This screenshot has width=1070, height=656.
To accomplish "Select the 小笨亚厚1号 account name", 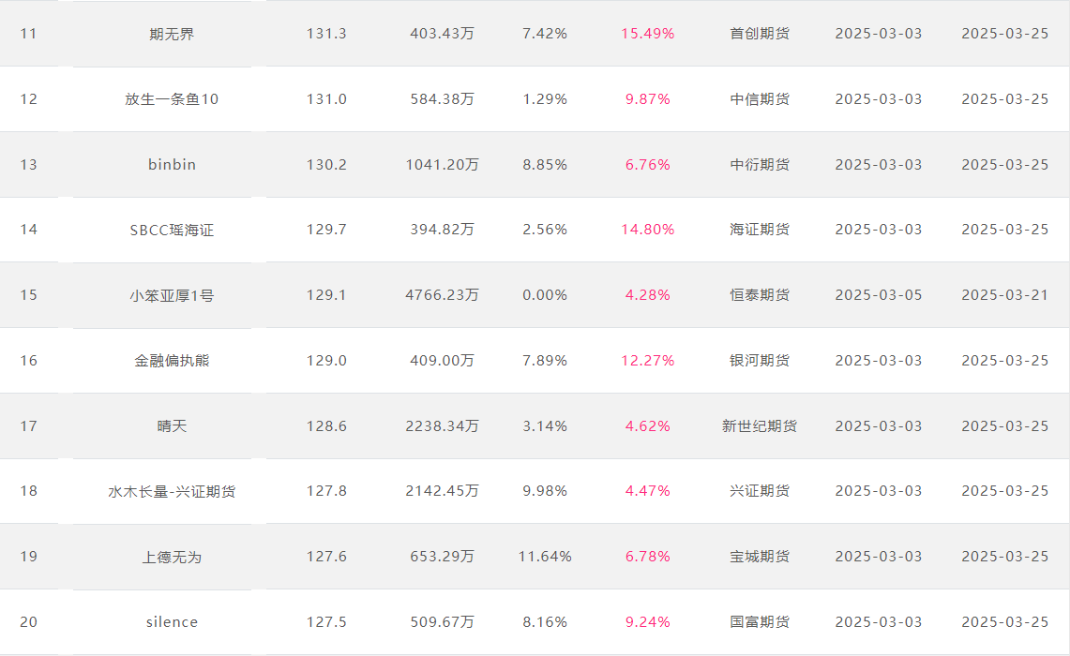I will [x=172, y=295].
